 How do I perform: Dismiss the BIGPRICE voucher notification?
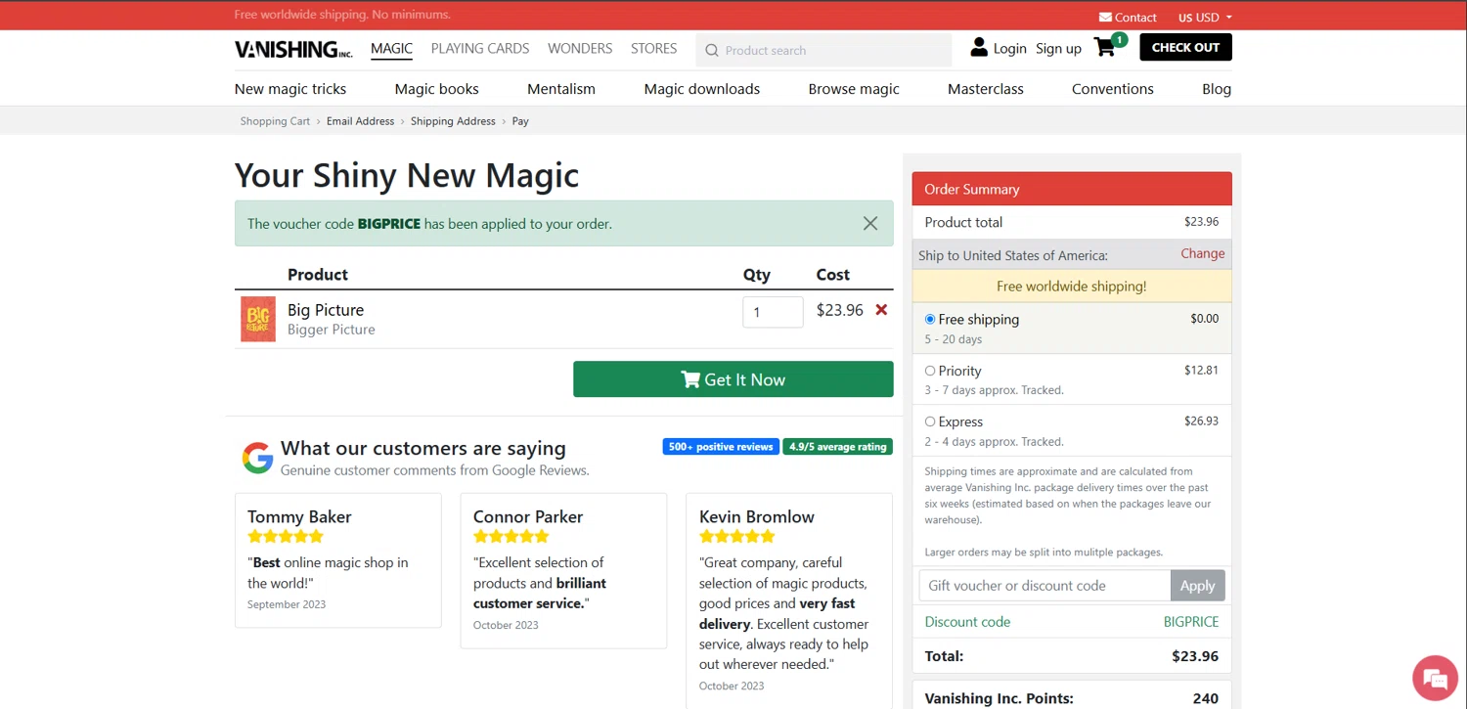(870, 223)
